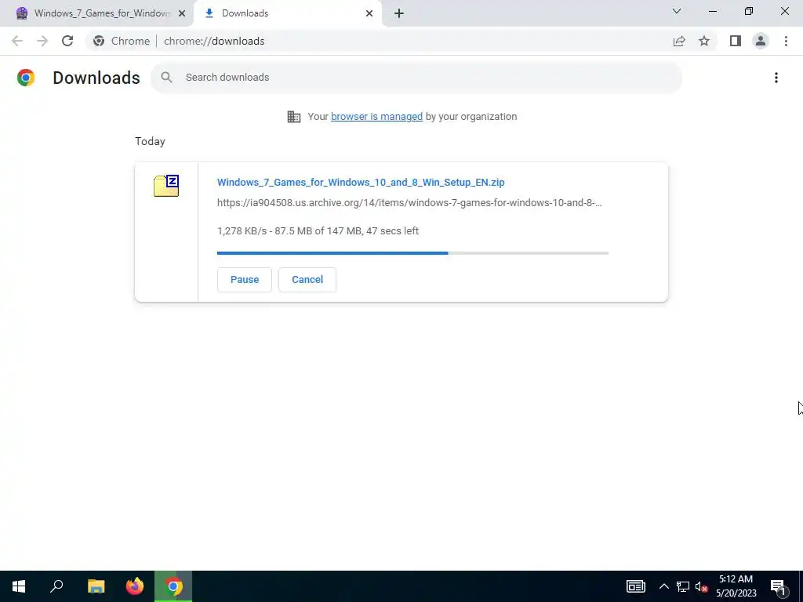
Task: Switch to the Windows_7_Games_for_Windows tab
Action: click(x=96, y=13)
